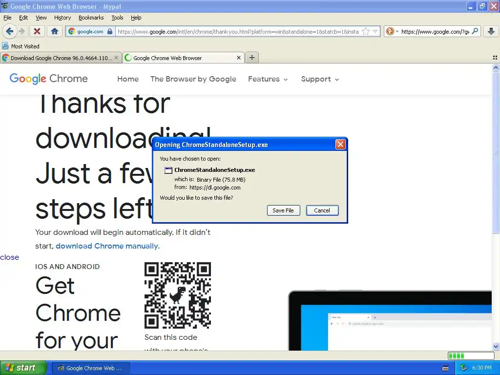Open the search engine selector dropdown
The image size is (500, 375).
pos(392,31)
